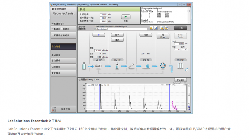Select 手动循环 manual recycle
The width and height of the screenshot is (249, 140).
(63, 60)
